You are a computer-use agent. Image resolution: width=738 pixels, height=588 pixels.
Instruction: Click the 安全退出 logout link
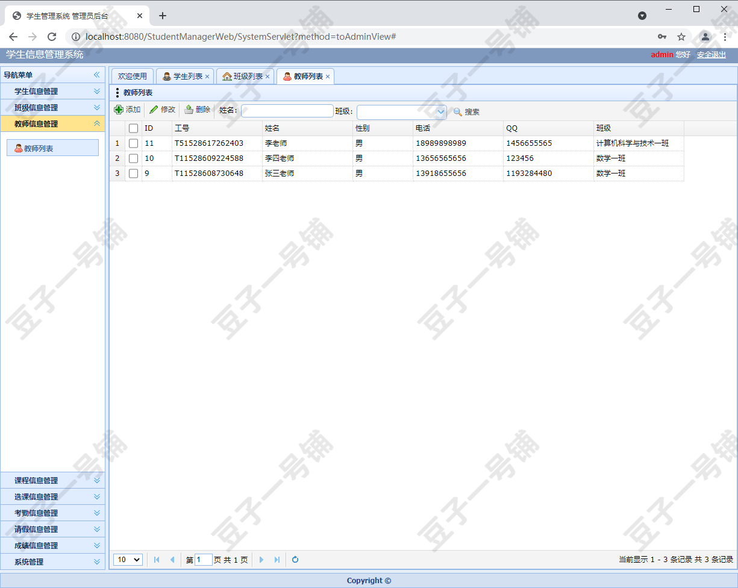(x=712, y=54)
